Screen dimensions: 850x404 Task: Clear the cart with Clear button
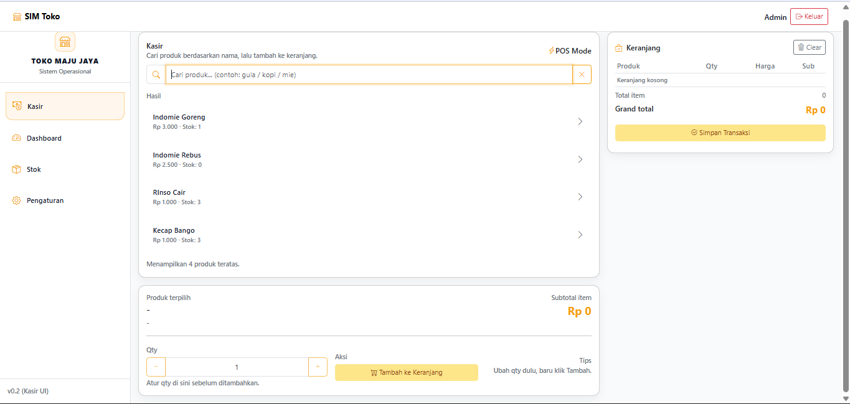(809, 47)
